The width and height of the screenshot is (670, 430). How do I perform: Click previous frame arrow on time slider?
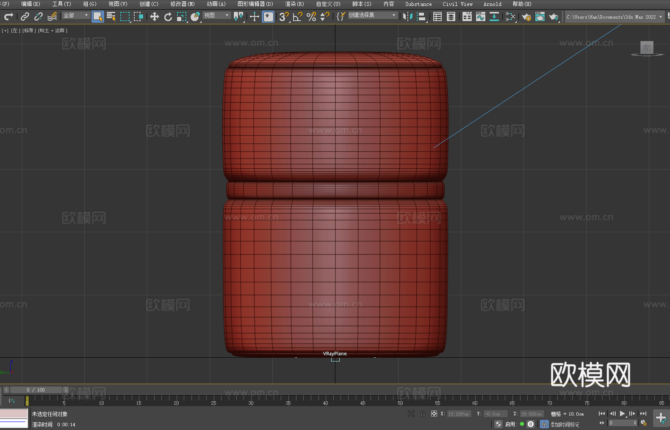[x=6, y=390]
